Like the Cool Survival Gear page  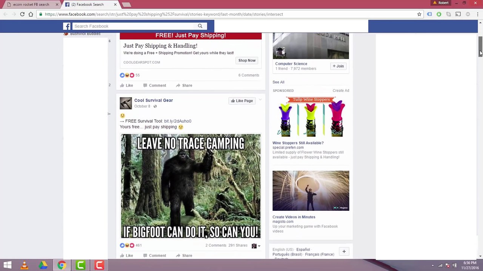(242, 101)
